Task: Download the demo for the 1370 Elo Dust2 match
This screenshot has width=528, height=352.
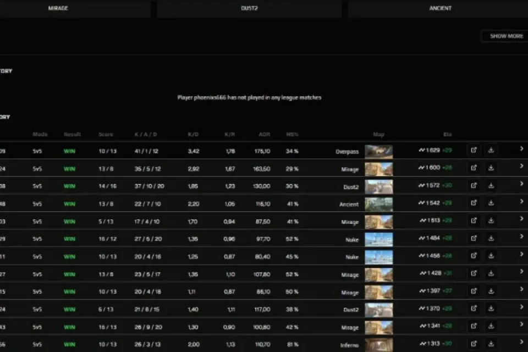Action: pyautogui.click(x=491, y=308)
